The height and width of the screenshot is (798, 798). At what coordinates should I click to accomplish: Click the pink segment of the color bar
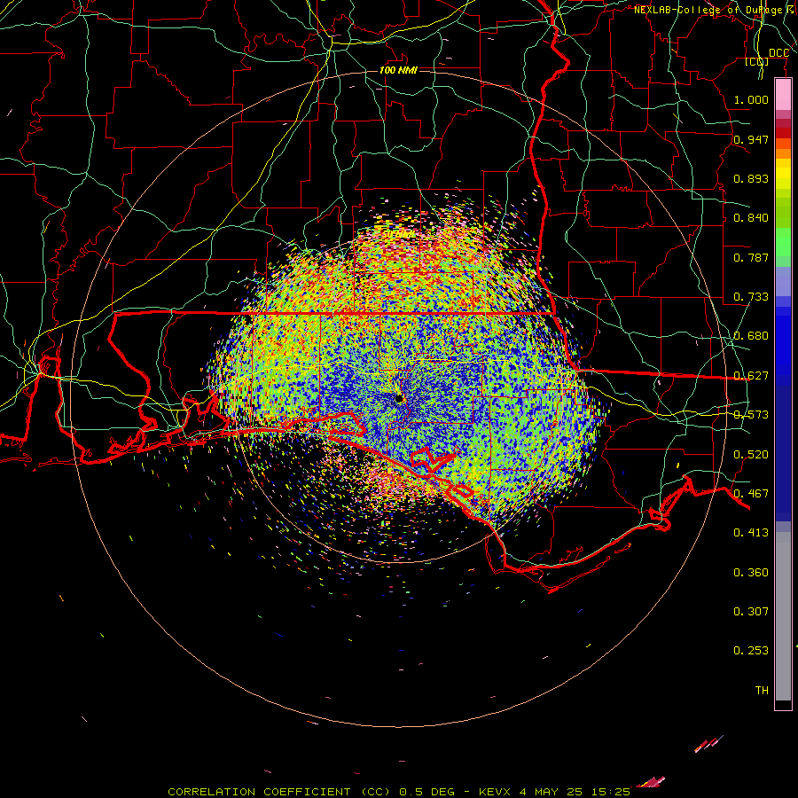pyautogui.click(x=783, y=95)
